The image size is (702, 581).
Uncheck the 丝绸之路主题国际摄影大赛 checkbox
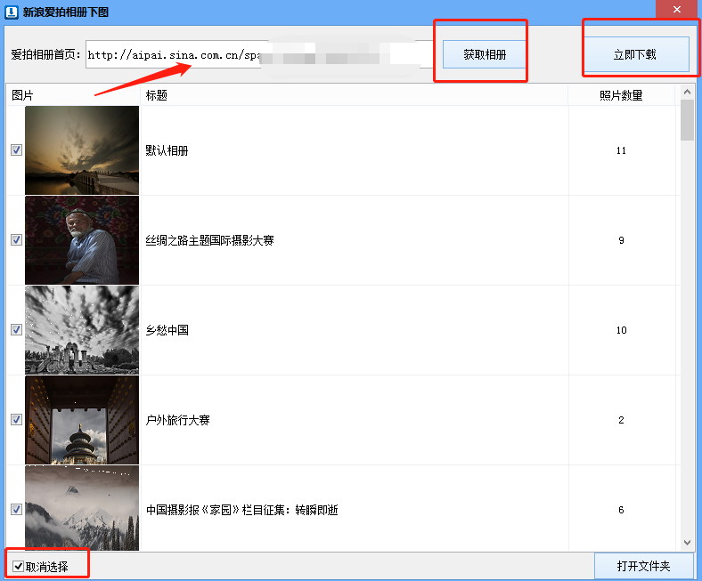click(x=16, y=240)
